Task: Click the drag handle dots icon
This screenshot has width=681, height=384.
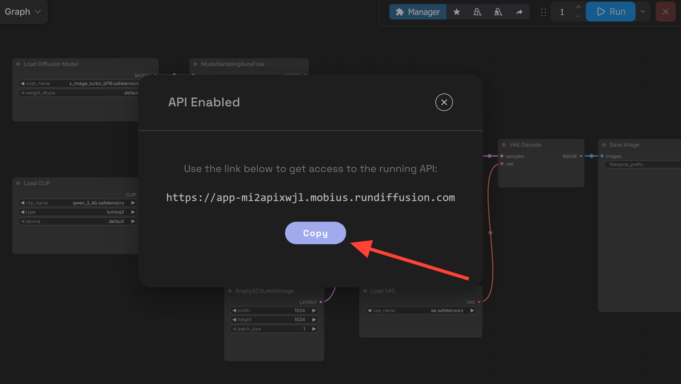Action: [543, 12]
